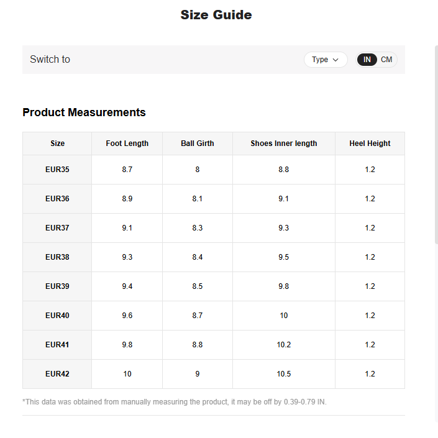438x438 pixels.
Task: Select the EUR40 row label
Action: pyautogui.click(x=57, y=316)
